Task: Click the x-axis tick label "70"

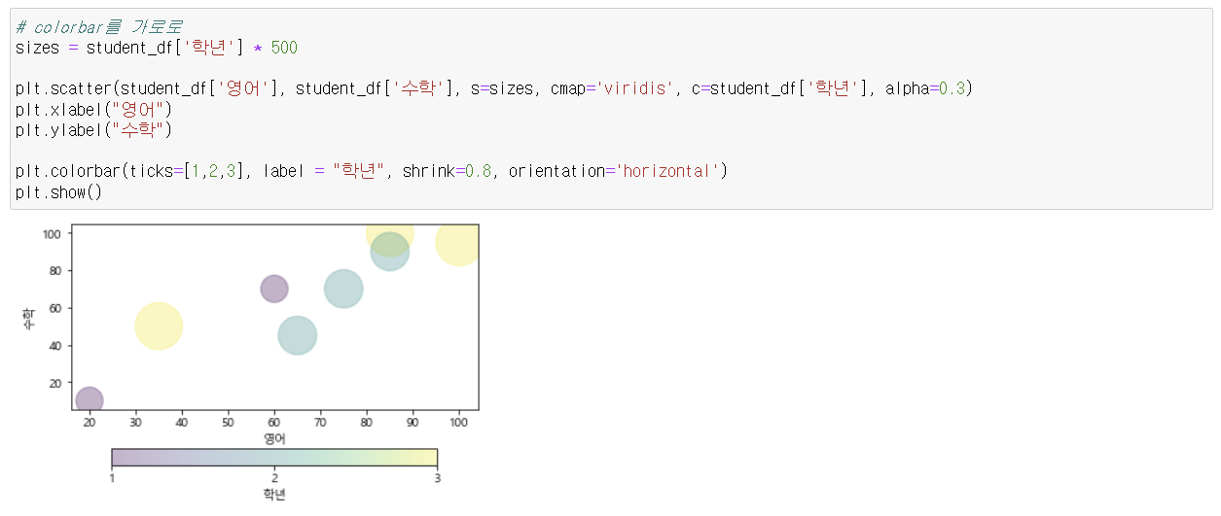Action: 320,423
